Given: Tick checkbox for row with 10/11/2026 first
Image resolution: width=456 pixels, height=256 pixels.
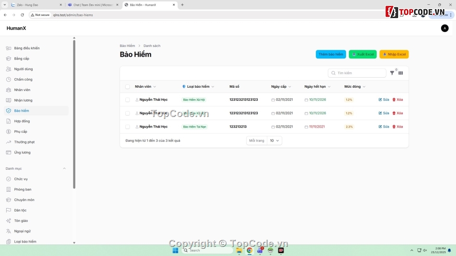Looking at the screenshot, I should [127, 100].
